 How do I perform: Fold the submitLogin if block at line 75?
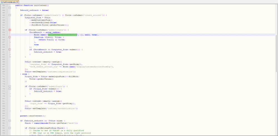click(x=9, y=86)
